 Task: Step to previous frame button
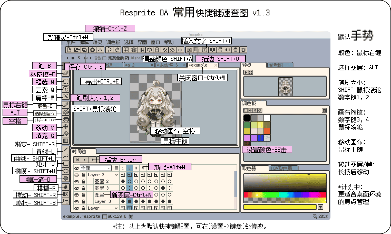(85, 160)
